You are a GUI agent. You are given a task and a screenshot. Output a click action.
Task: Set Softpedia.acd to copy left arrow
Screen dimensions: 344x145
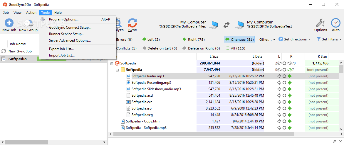click(x=279, y=95)
